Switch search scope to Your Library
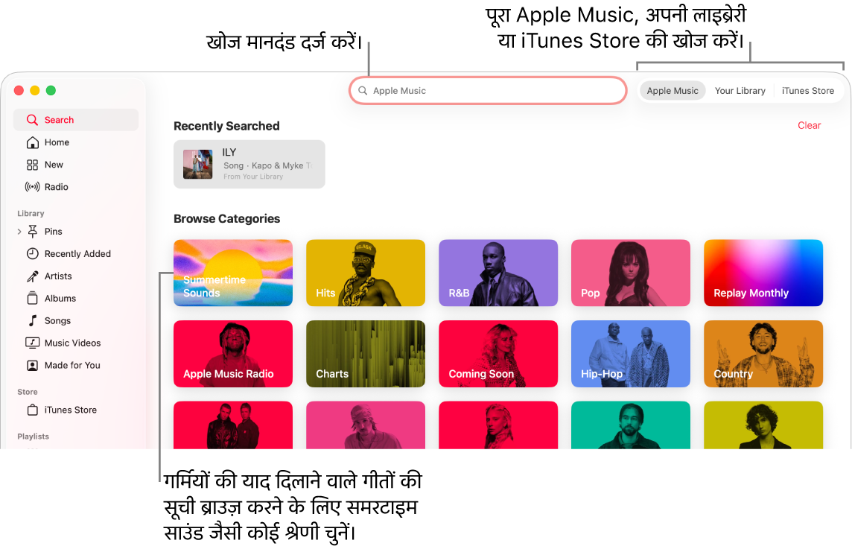Image resolution: width=852 pixels, height=549 pixels. [x=740, y=90]
